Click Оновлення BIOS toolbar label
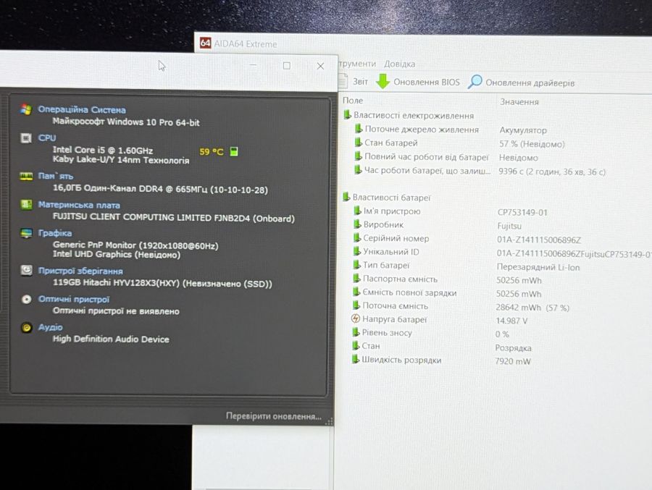The image size is (652, 490). pyautogui.click(x=427, y=83)
